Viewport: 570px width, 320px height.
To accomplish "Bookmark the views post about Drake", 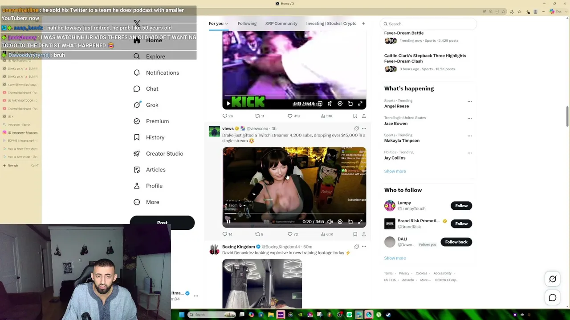I will pos(355,234).
